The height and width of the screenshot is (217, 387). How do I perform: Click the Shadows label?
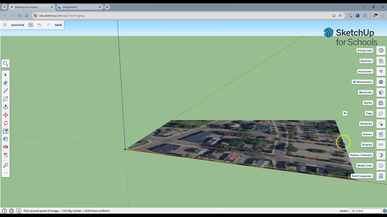tap(366, 124)
